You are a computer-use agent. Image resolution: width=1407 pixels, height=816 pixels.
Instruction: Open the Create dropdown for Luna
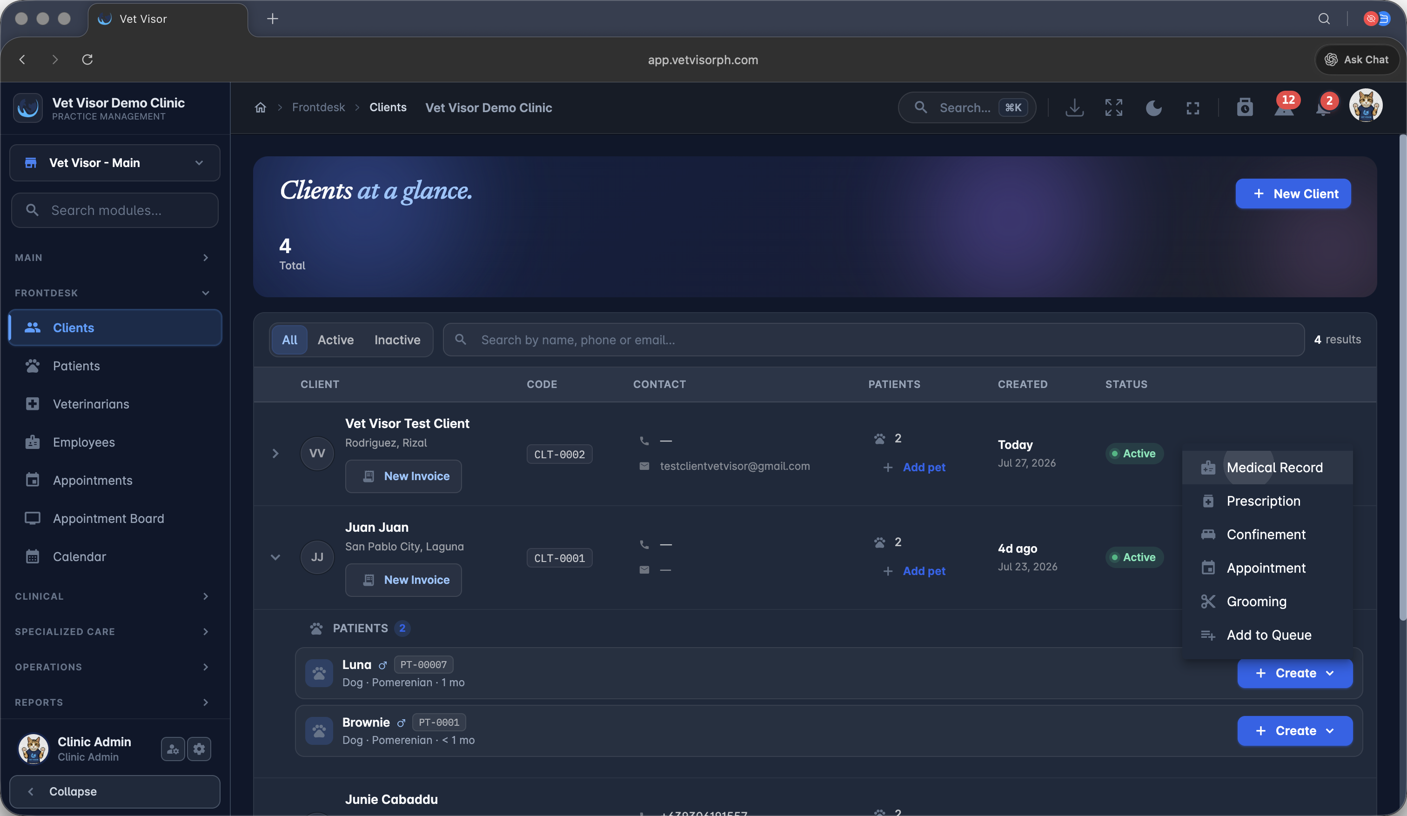(1295, 673)
